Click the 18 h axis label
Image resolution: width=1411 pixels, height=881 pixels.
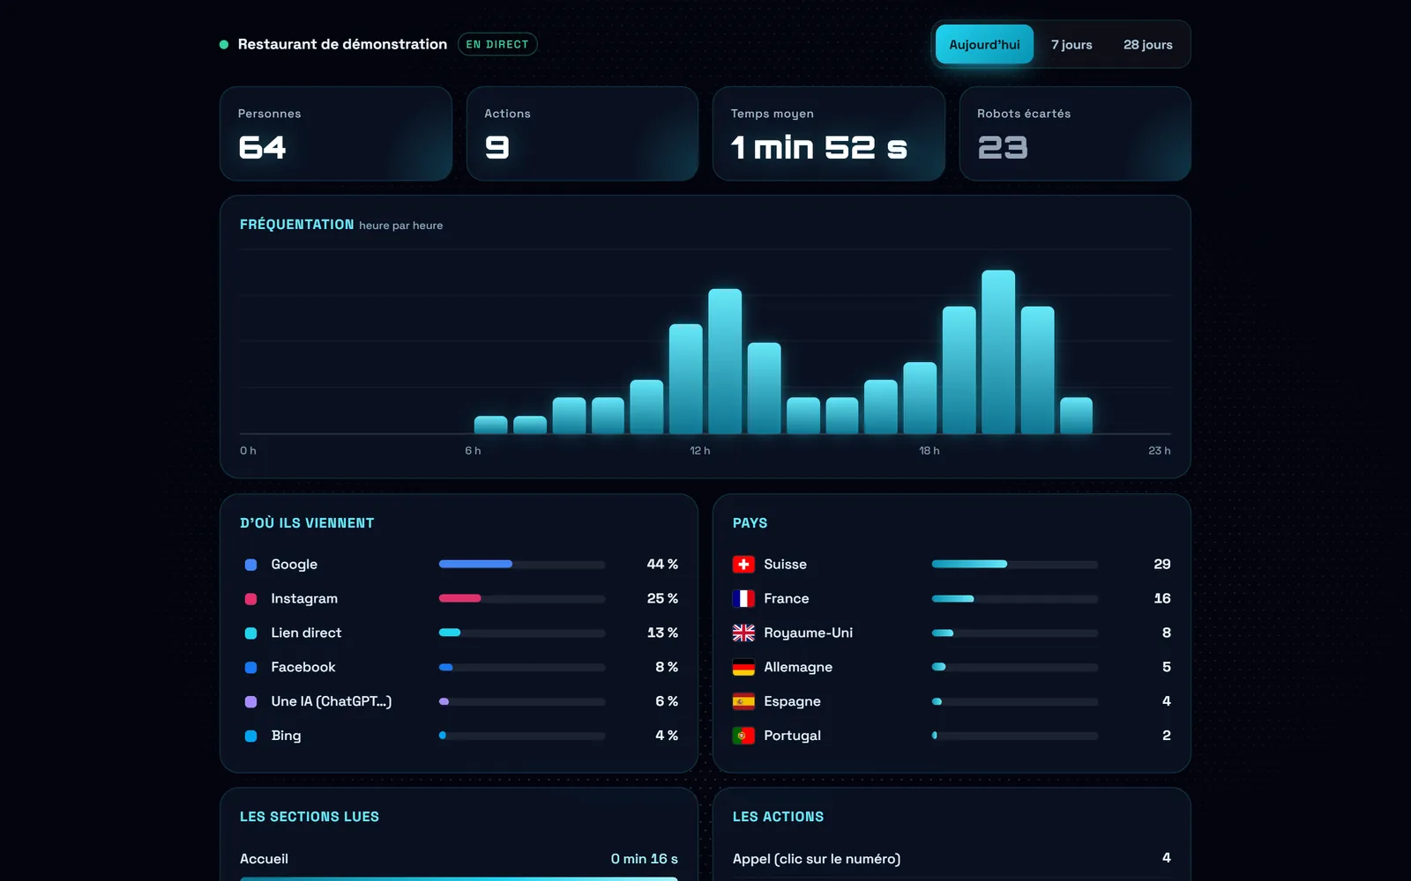click(929, 450)
